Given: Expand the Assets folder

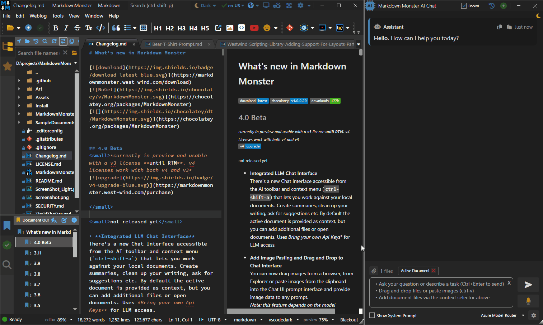Looking at the screenshot, I should 19,97.
